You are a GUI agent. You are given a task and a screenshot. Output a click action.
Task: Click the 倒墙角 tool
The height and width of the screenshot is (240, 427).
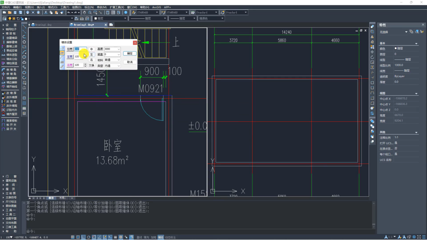tap(10, 70)
